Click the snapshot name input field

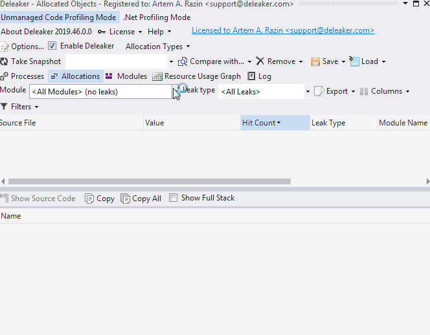click(x=117, y=61)
